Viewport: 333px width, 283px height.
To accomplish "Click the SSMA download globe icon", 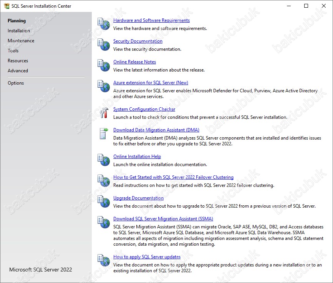I will pyautogui.click(x=104, y=222).
